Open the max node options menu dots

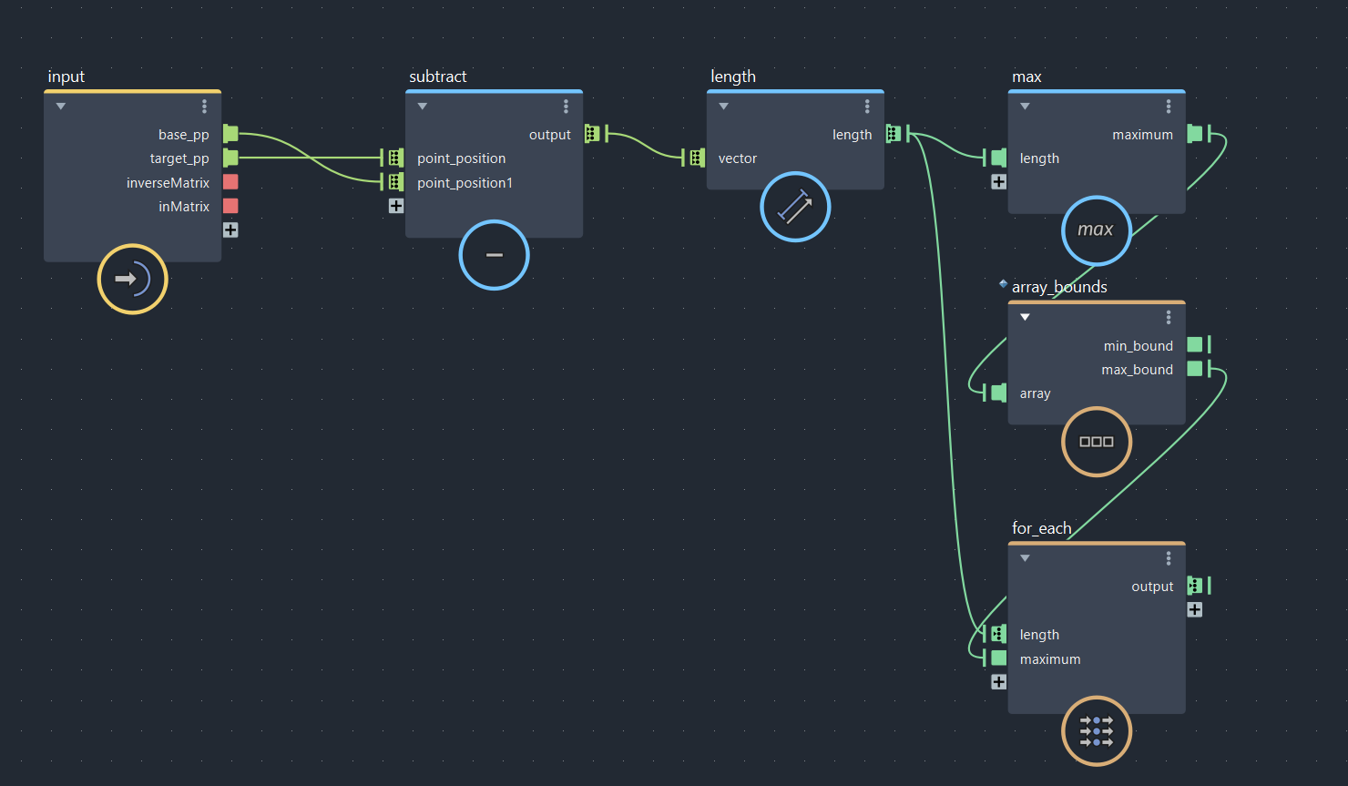pyautogui.click(x=1169, y=107)
